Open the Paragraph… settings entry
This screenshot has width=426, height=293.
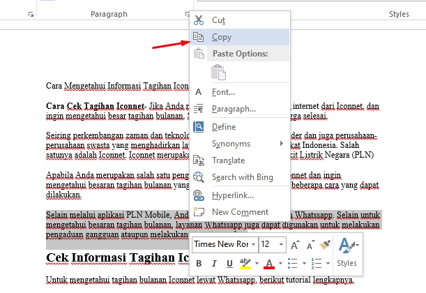(240, 109)
